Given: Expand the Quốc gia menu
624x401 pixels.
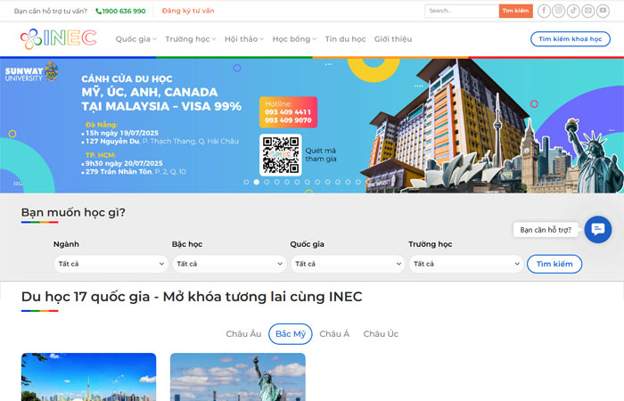Looking at the screenshot, I should pyautogui.click(x=136, y=39).
